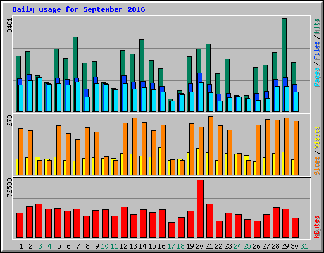The image size is (324, 253).
Task: Click the red KBytes bar for day 30
Action: click(295, 228)
